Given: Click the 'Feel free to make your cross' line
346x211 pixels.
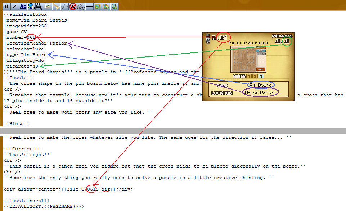Looking at the screenshot, I should [x=78, y=112].
